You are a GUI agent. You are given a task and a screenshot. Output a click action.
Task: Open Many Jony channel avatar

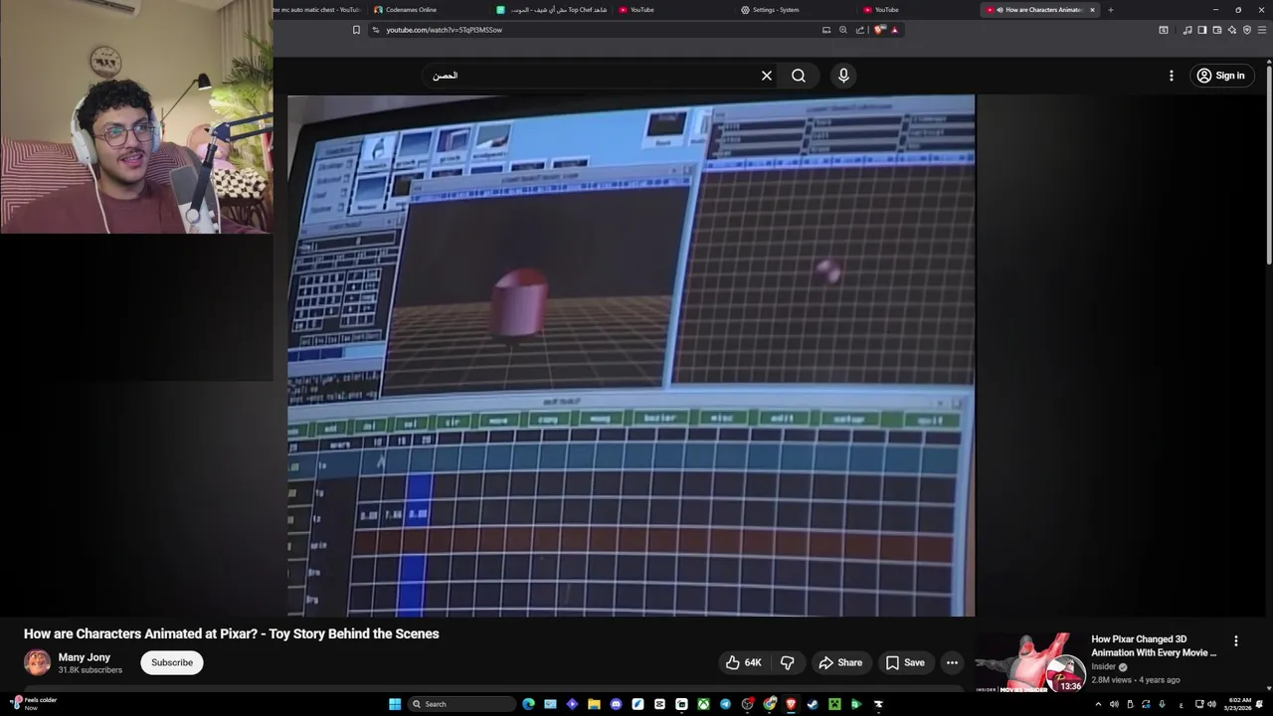tap(37, 662)
